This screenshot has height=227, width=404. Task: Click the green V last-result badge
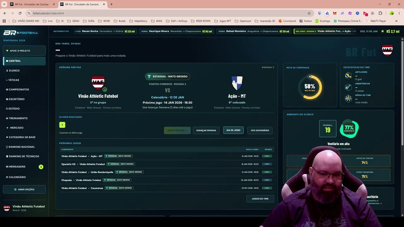pos(62,125)
